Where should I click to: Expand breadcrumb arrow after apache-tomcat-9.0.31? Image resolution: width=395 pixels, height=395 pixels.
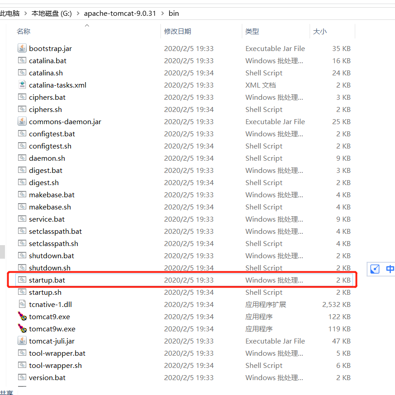(x=162, y=14)
